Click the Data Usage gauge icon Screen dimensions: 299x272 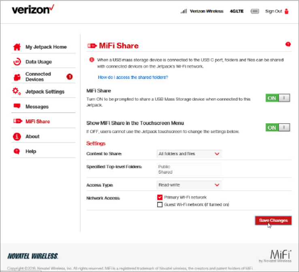(17, 62)
